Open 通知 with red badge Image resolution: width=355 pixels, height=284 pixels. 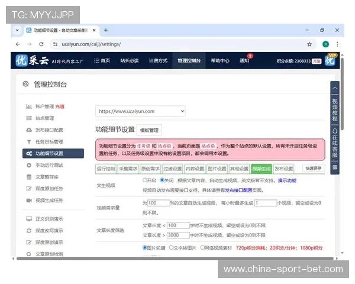pos(244,60)
